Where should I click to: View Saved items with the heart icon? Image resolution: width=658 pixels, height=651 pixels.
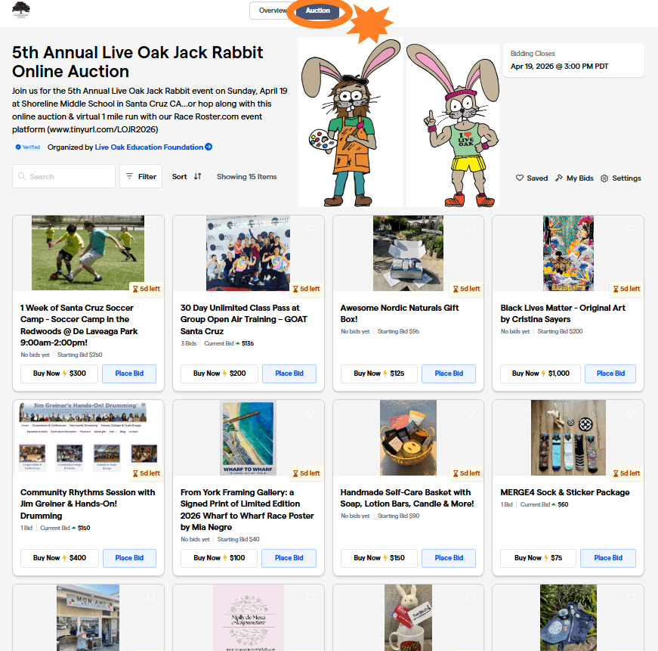(x=520, y=178)
